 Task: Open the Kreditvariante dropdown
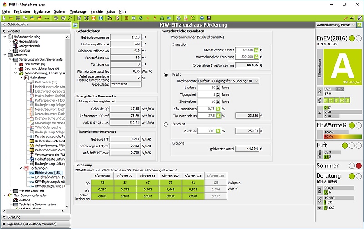point(227,81)
